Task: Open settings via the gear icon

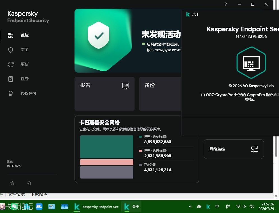Action: (12, 183)
